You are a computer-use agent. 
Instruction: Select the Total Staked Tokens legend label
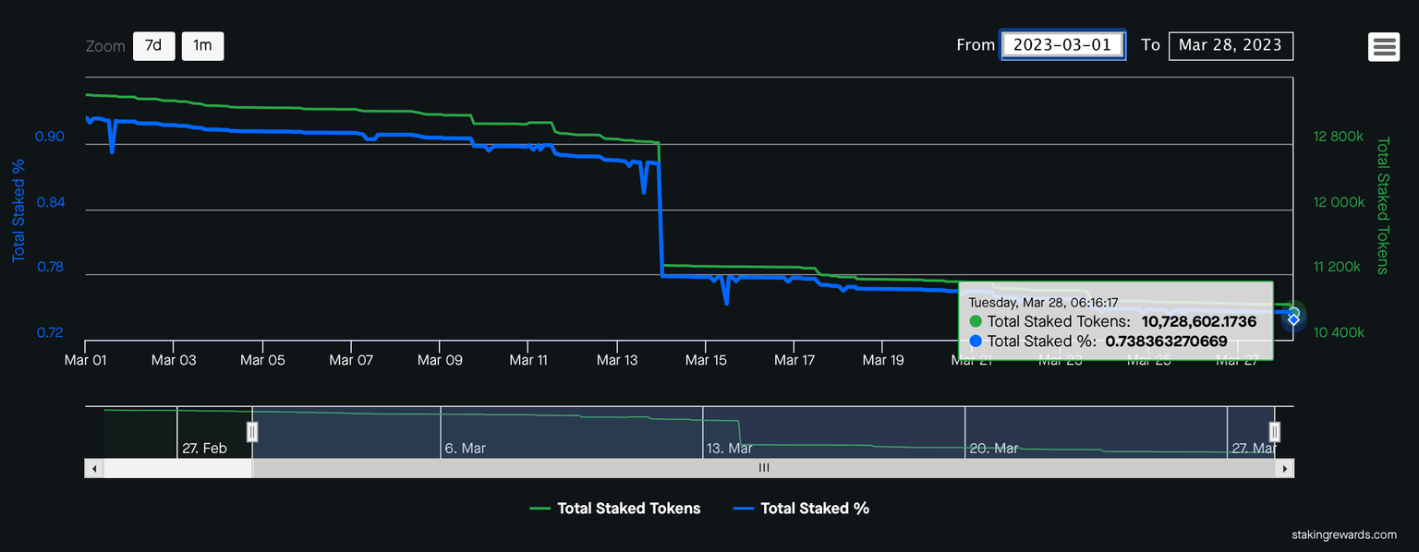tap(628, 508)
